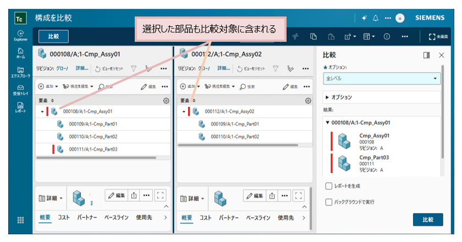
Task: Switch to the コスト tab in left panel
Action: [x=64, y=218]
